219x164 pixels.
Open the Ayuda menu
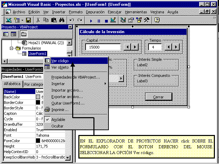click(x=173, y=12)
